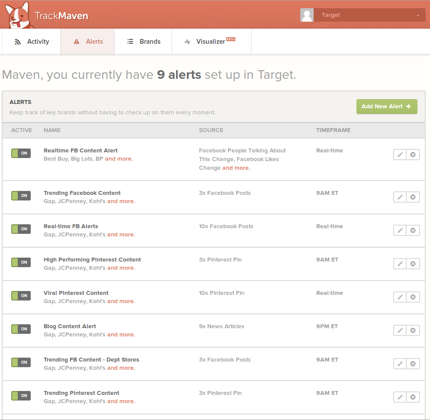
Task: Click the SOURCE column header
Action: click(211, 130)
